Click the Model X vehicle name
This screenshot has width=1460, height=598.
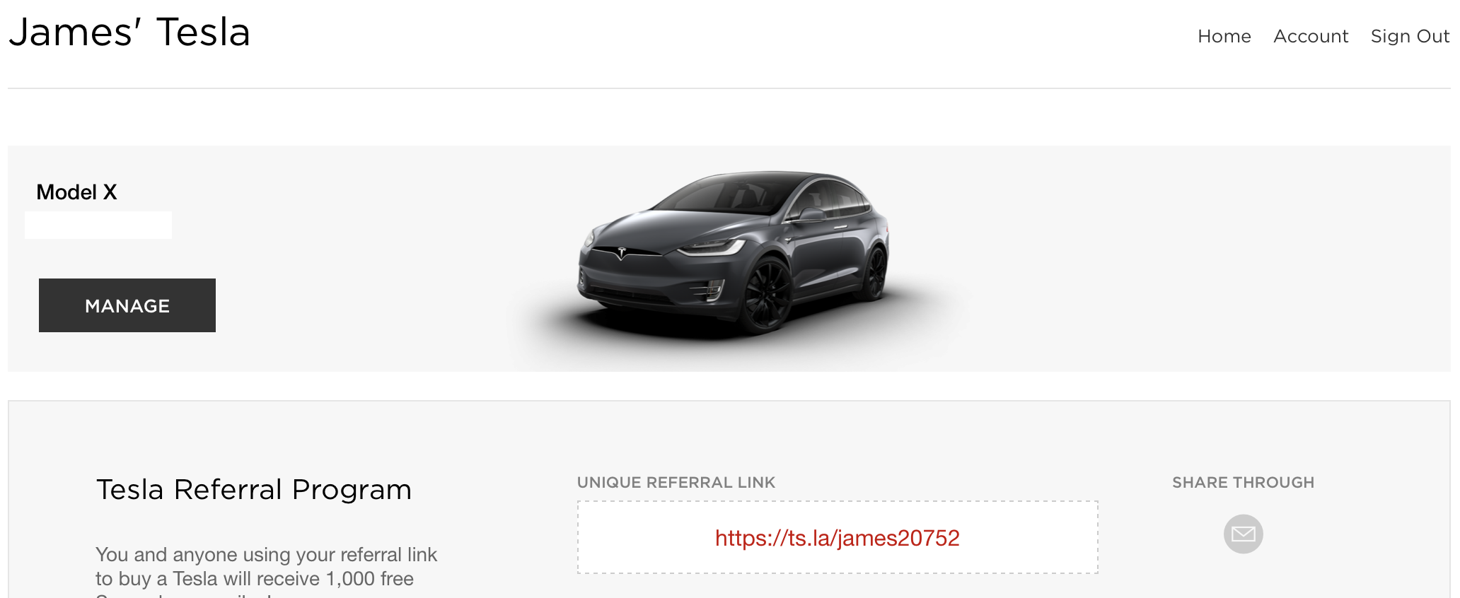[76, 192]
